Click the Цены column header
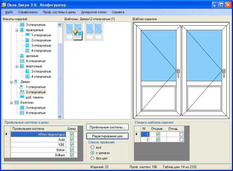233x171 pixels. (72, 129)
